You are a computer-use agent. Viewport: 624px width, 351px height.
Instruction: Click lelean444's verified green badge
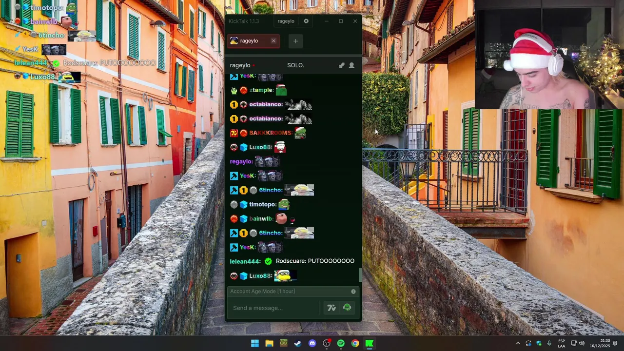coord(268,261)
